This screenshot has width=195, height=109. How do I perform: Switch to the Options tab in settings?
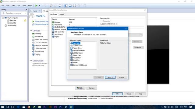pos(62,15)
